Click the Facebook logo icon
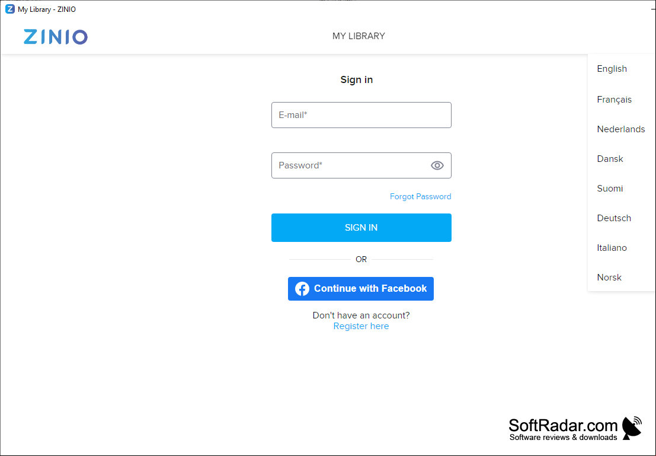The image size is (656, 456). (302, 289)
